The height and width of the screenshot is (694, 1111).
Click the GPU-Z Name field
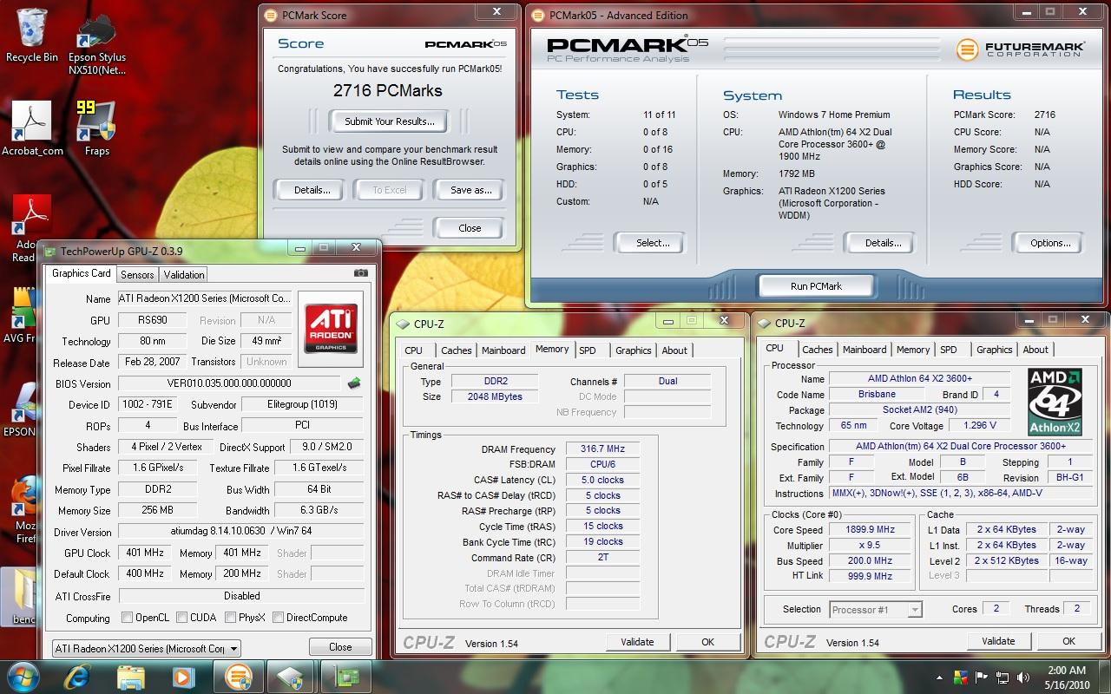(205, 298)
